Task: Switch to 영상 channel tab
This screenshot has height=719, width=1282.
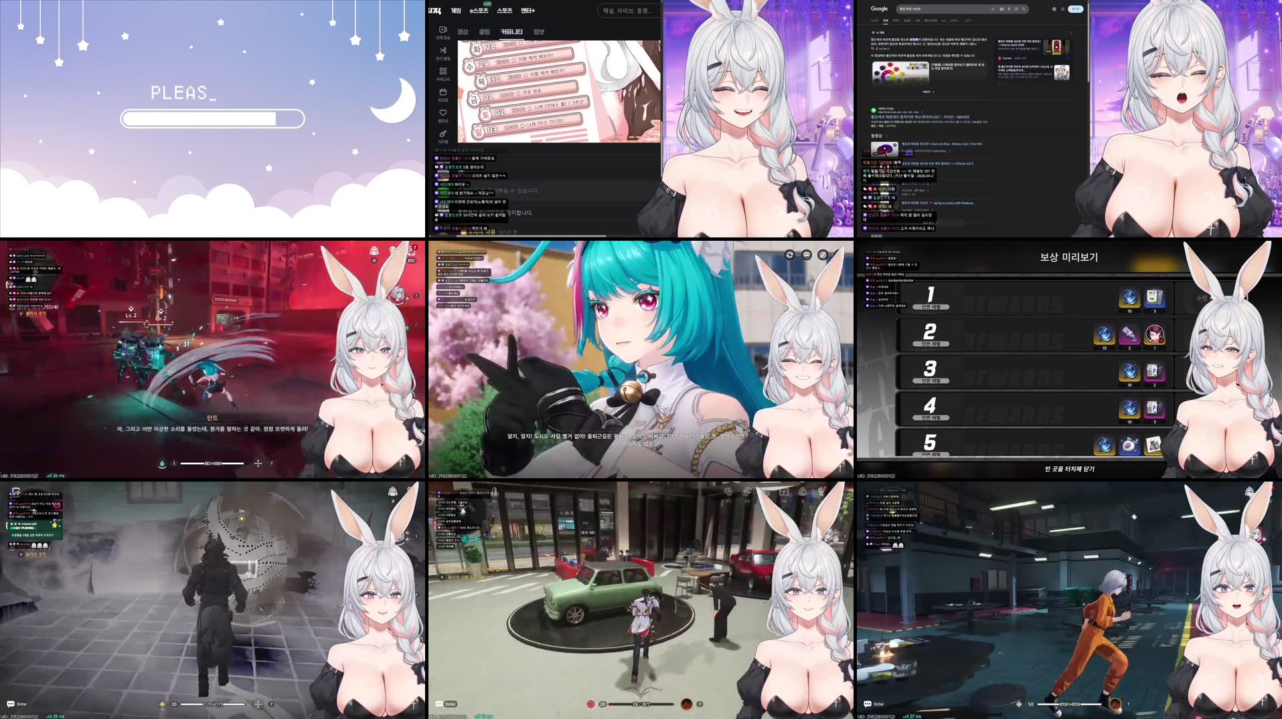Action: 463,31
